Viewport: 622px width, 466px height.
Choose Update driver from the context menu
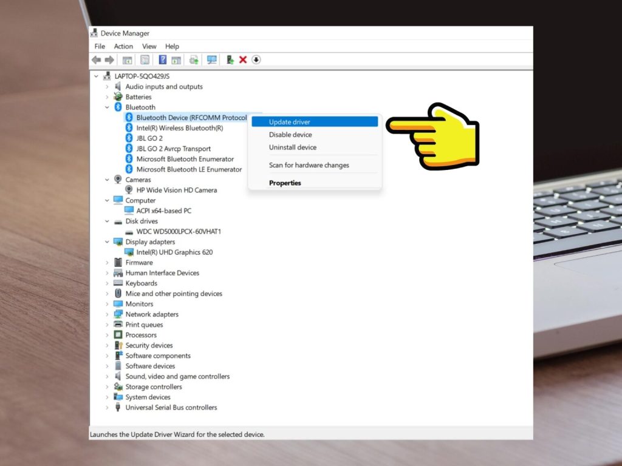[x=290, y=122]
